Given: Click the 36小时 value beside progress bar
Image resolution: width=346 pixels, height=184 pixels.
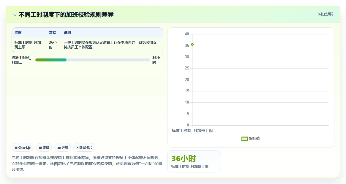Looking at the screenshot, I should pos(156,60).
